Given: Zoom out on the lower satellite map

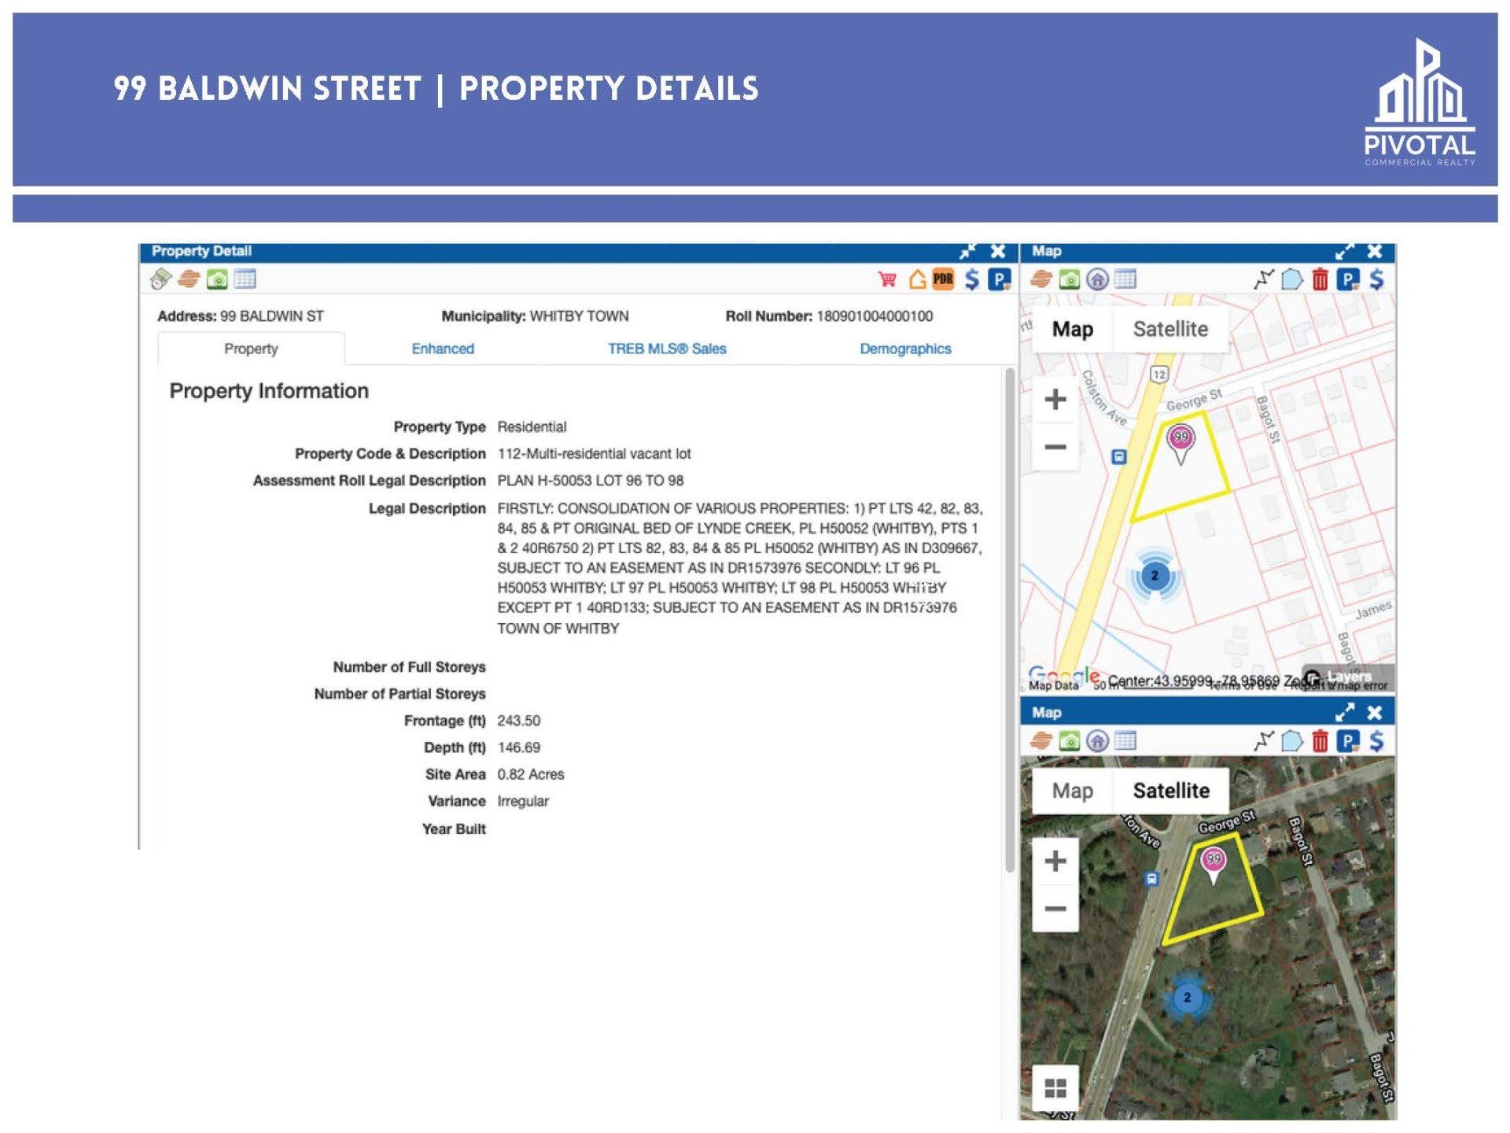Looking at the screenshot, I should [1055, 909].
